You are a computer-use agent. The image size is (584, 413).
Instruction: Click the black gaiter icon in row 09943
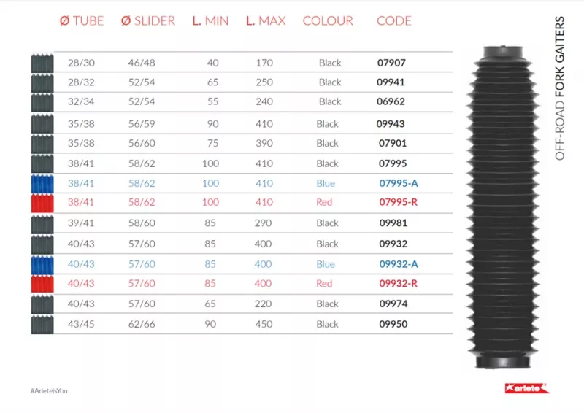[42, 124]
